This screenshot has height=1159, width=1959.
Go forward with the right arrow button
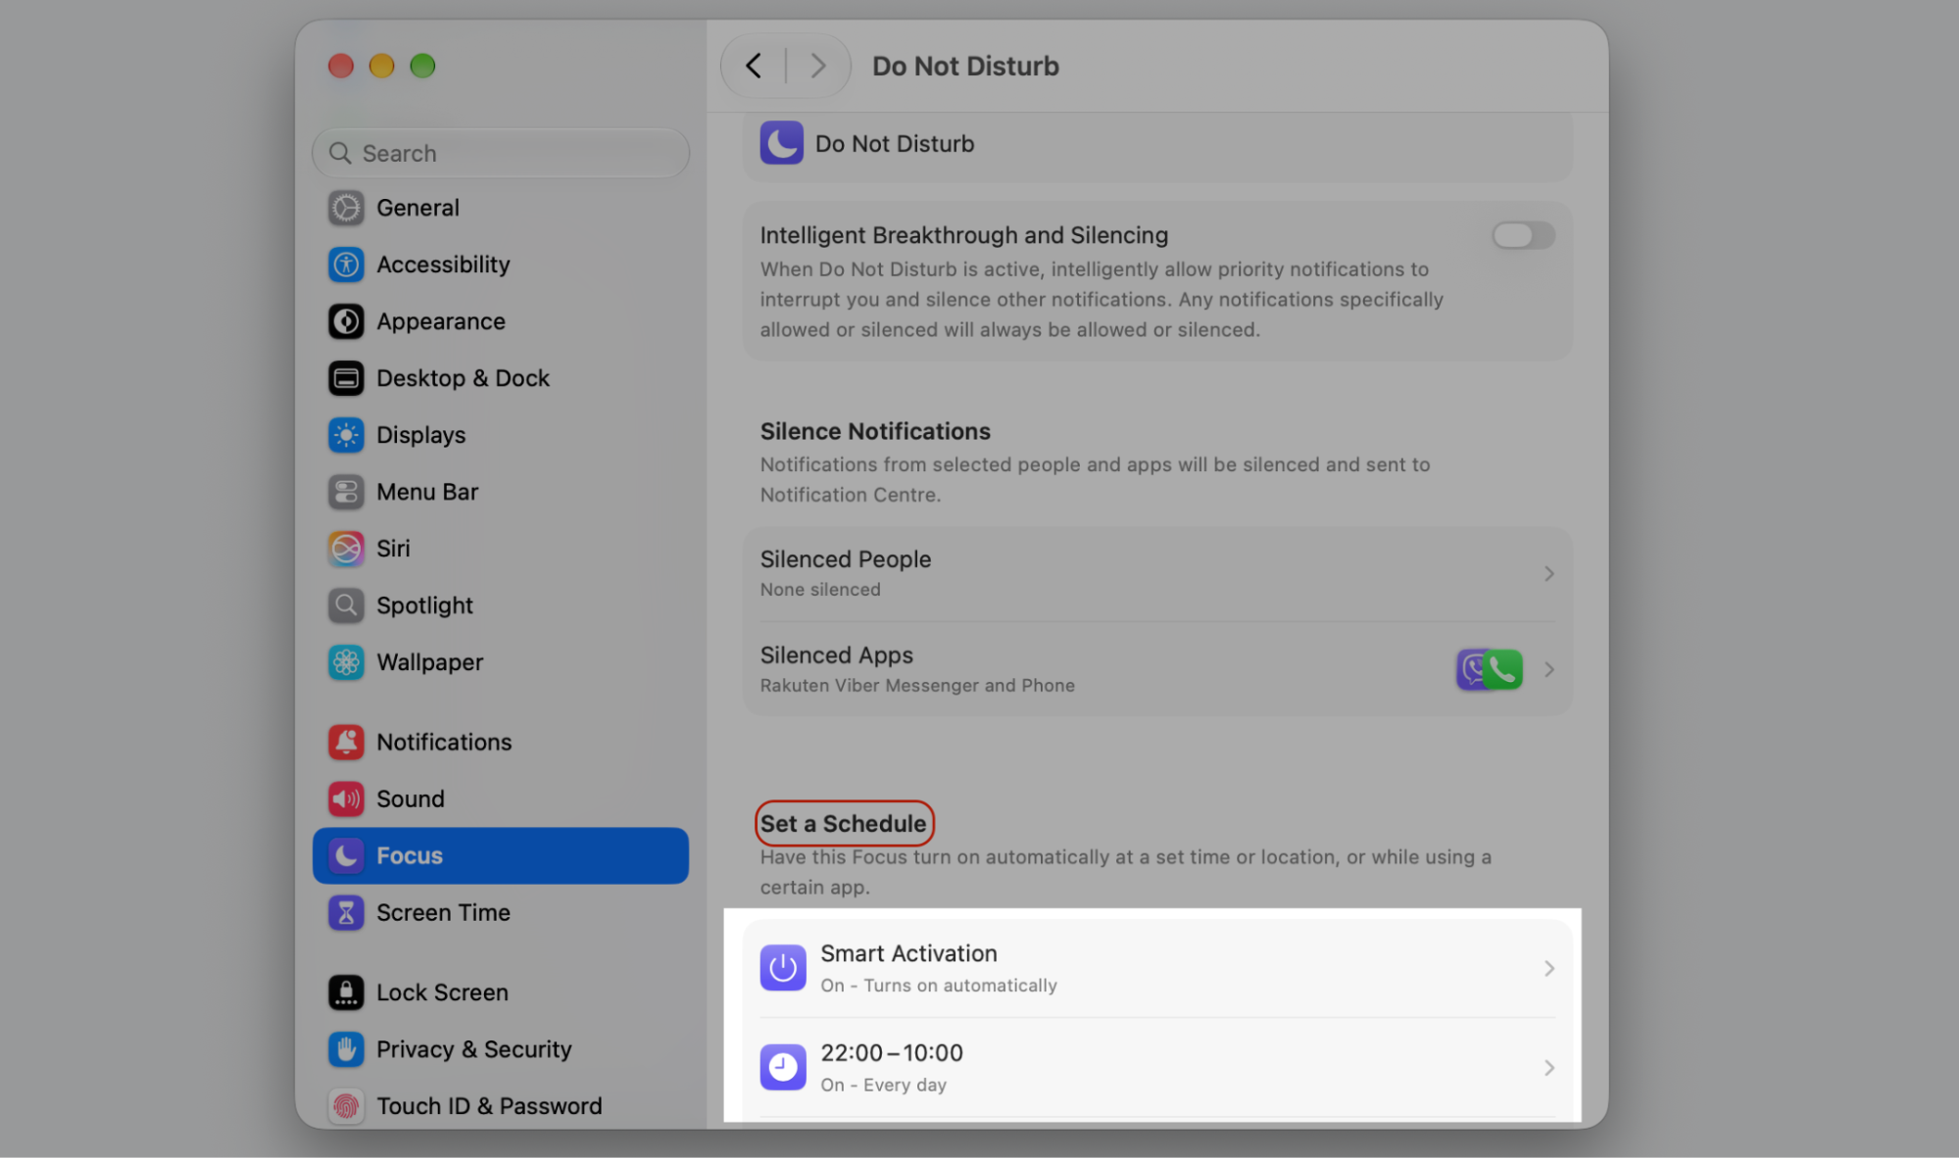818,66
